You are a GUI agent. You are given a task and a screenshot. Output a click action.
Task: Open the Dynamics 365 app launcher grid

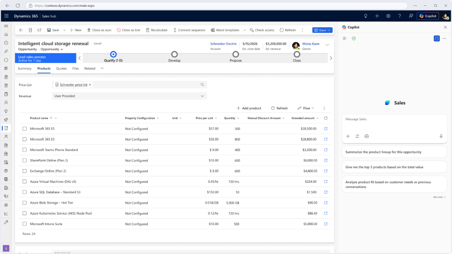tap(6, 16)
